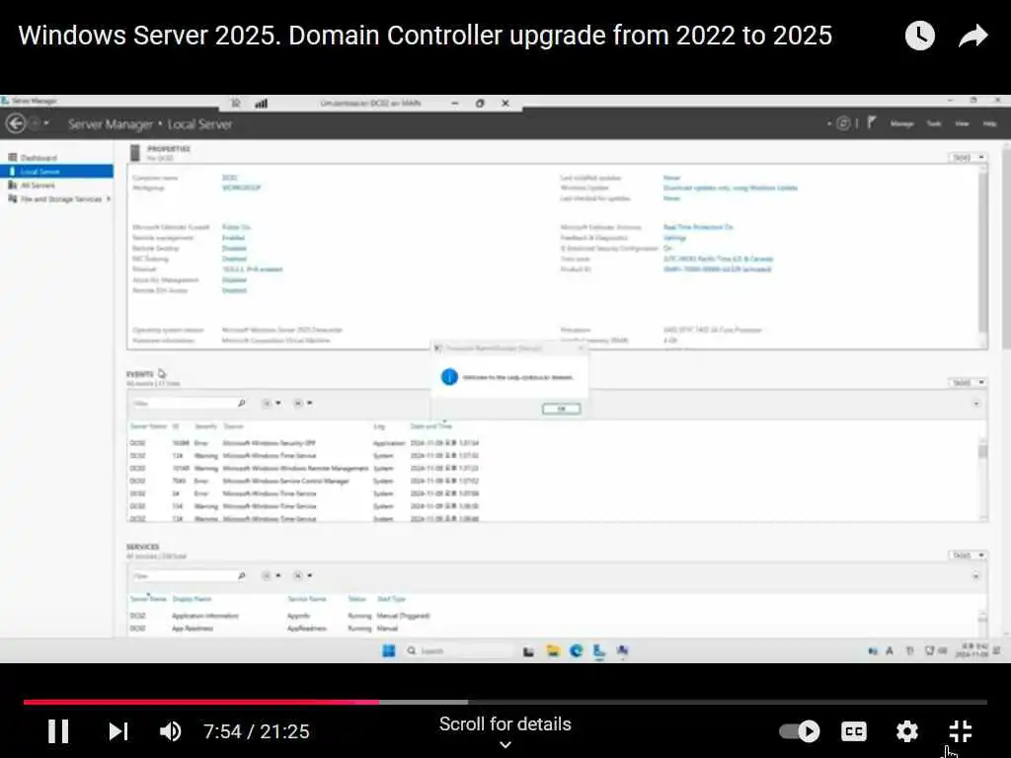
Task: Click the Events filter input field
Action: tap(183, 404)
